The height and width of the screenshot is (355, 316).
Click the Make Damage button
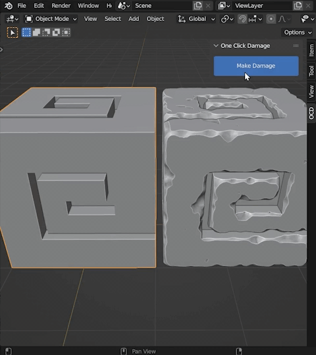click(x=256, y=66)
